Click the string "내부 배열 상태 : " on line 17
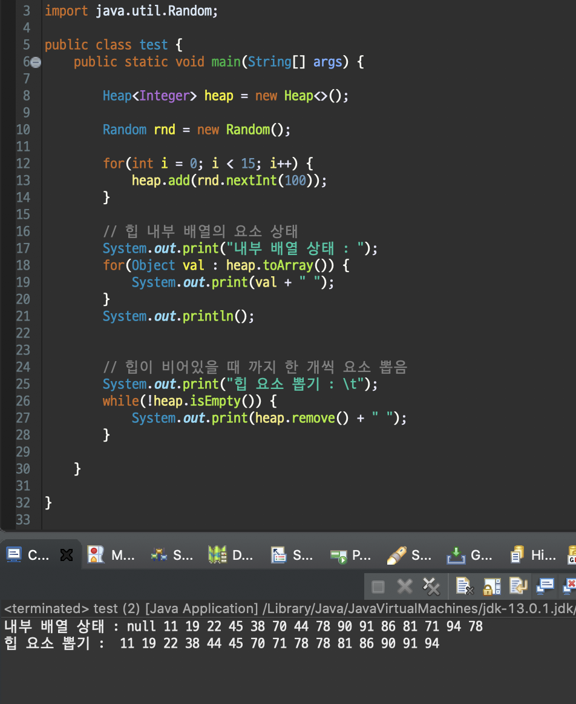 [x=296, y=248]
